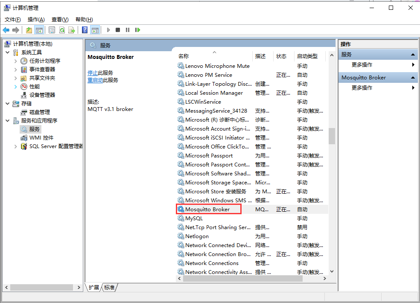Click Microsoft Passport gear icon
This screenshot has height=303, width=420.
point(181,156)
